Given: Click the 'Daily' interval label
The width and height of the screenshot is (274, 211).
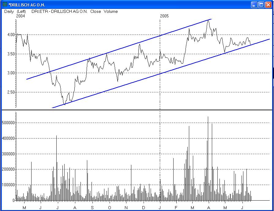Looking at the screenshot, I should (9, 12).
